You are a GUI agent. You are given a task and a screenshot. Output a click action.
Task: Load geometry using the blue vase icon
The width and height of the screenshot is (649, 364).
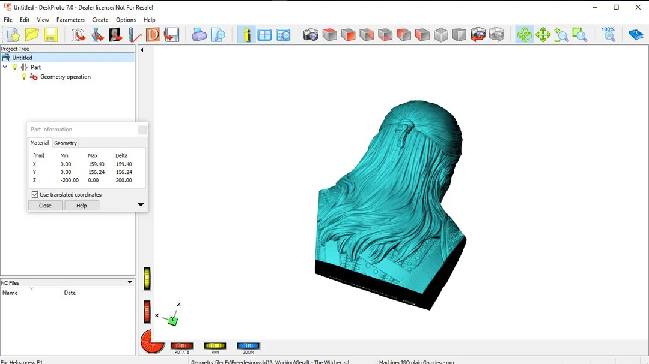(97, 35)
